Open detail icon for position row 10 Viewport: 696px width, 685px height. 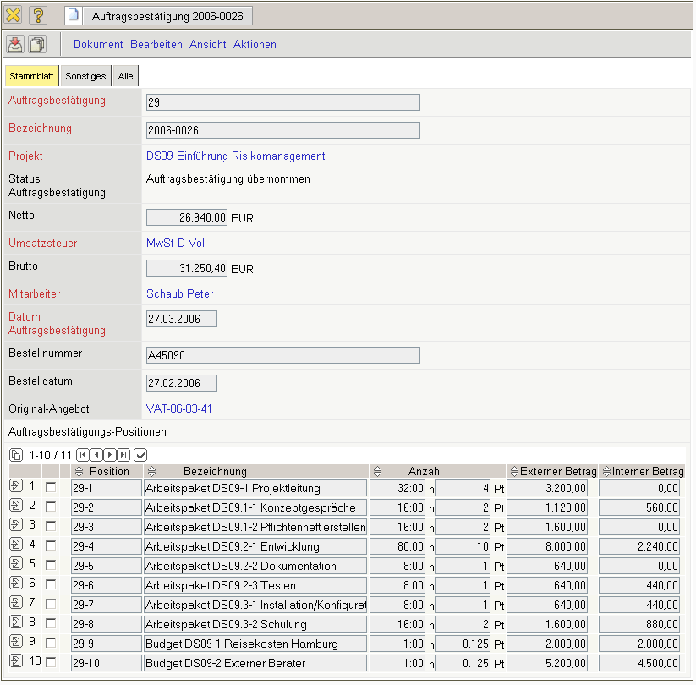coord(16,662)
